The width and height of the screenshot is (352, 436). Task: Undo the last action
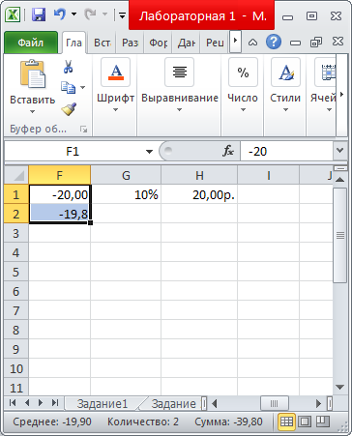click(x=60, y=15)
